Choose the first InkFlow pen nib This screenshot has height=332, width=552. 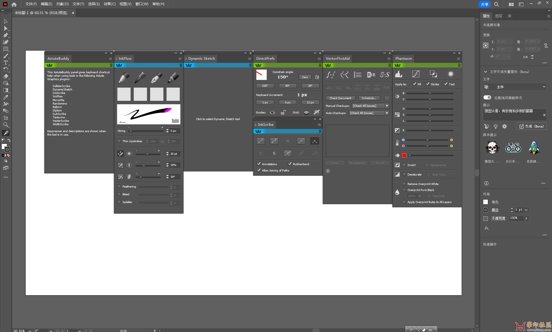[124, 78]
